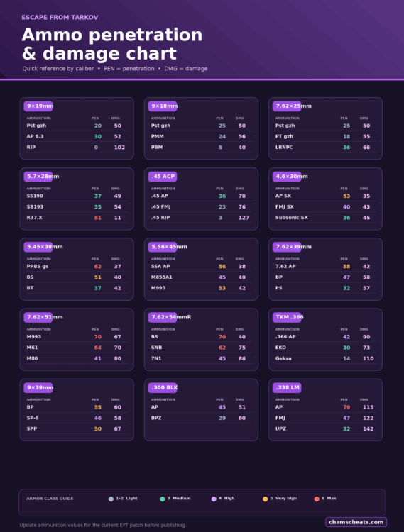Select the FMJ row under .338 LM
Viewport: 404px width, 532px height.
tap(325, 418)
